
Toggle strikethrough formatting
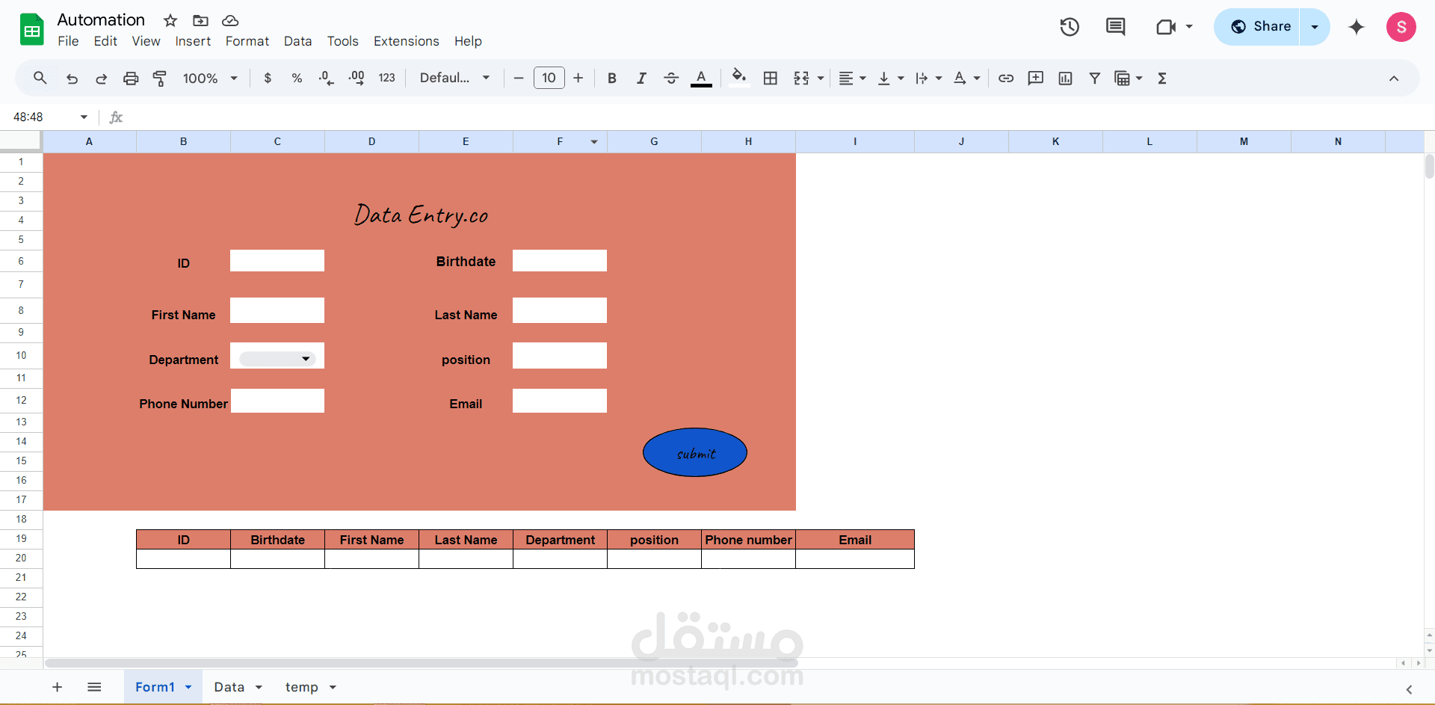(671, 78)
